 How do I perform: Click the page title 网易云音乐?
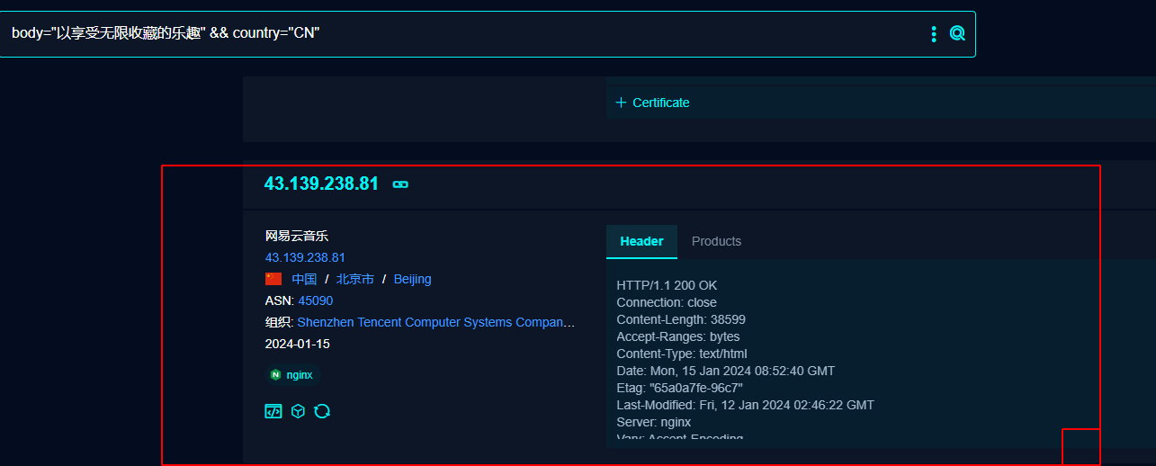[x=297, y=236]
